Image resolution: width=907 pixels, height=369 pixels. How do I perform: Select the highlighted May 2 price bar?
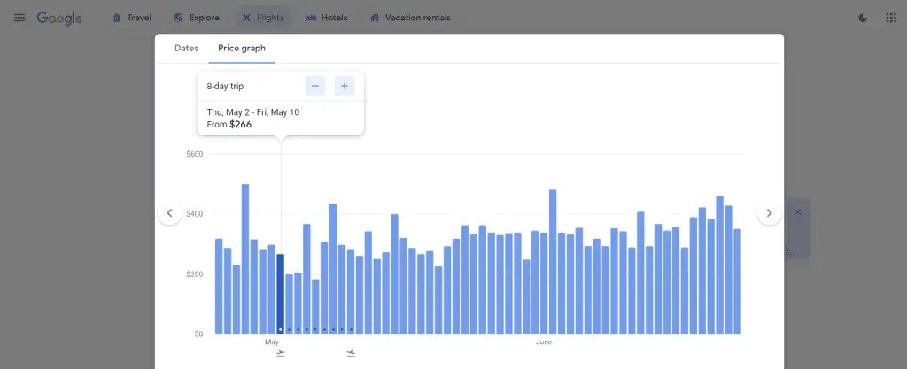pyautogui.click(x=281, y=294)
